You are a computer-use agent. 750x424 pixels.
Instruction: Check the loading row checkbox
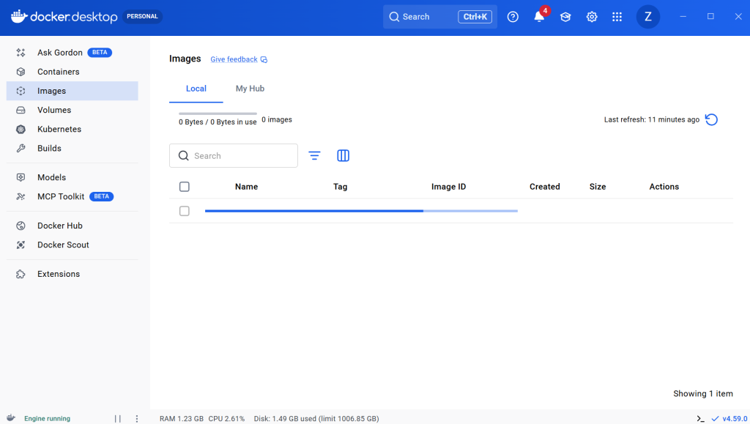[x=185, y=211]
